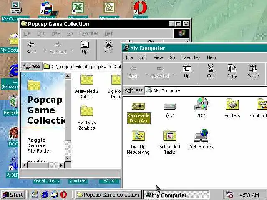Minimize the Popcap Game Collection window
Viewport: 267px width, 200px height.
(x=171, y=24)
